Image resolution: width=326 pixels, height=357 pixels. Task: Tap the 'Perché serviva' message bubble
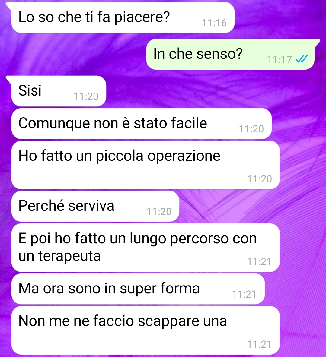tap(95, 206)
